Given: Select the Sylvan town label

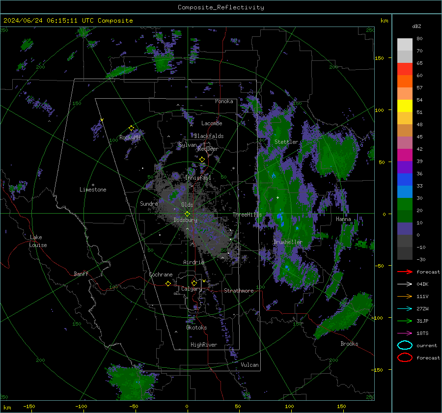Looking at the screenshot, I should (x=188, y=145).
